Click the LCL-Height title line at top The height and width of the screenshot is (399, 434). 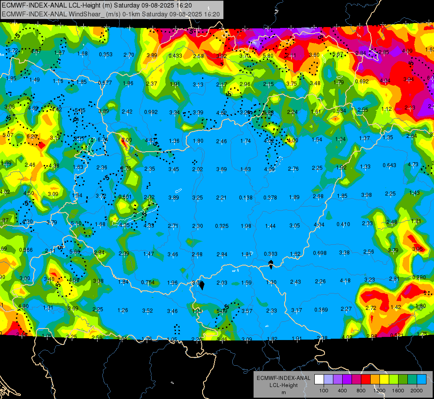97,5
